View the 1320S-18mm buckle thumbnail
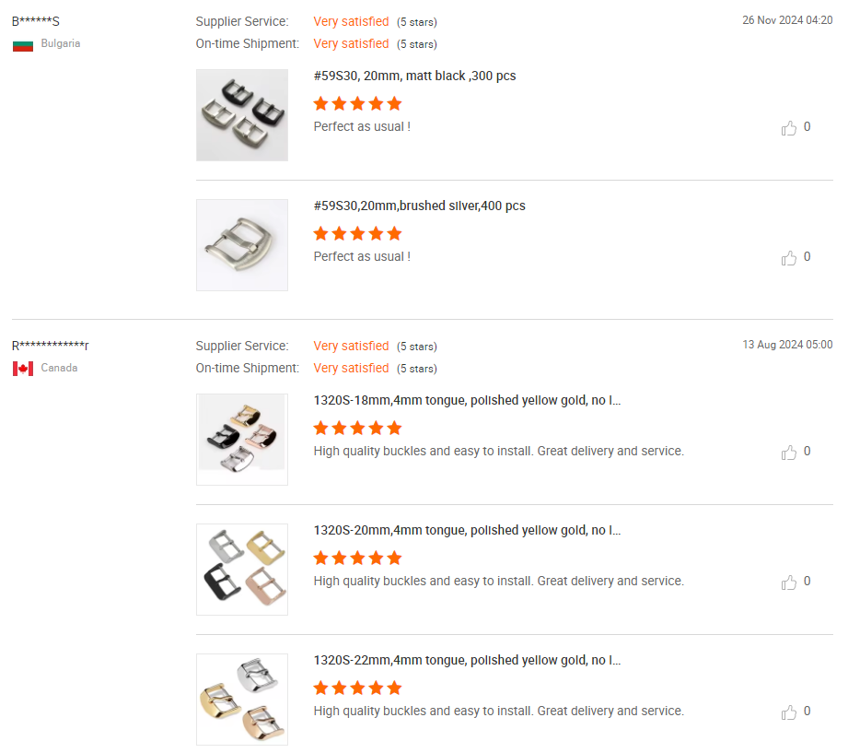848x753 pixels. click(x=242, y=440)
